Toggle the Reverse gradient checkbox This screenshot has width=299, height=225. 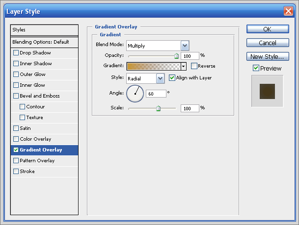pyautogui.click(x=194, y=66)
